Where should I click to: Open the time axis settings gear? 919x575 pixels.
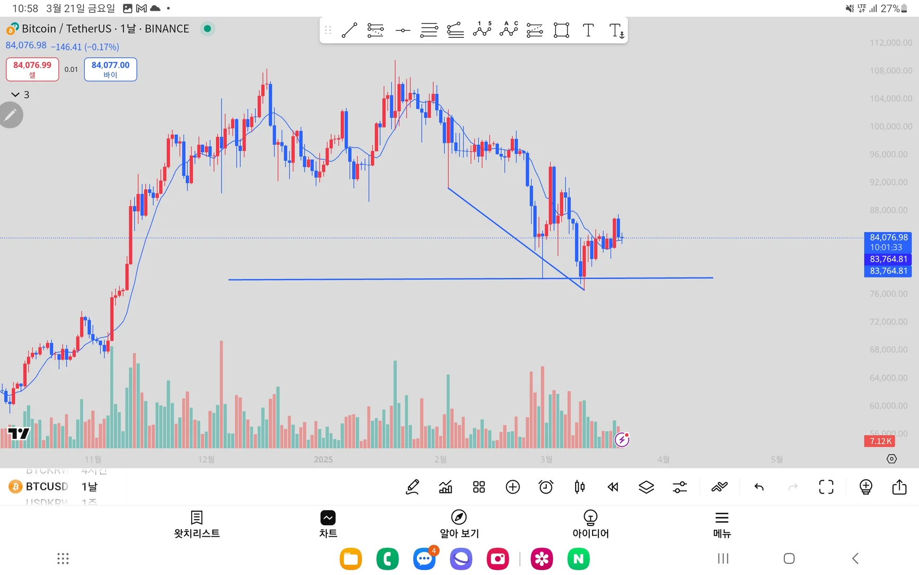892,459
